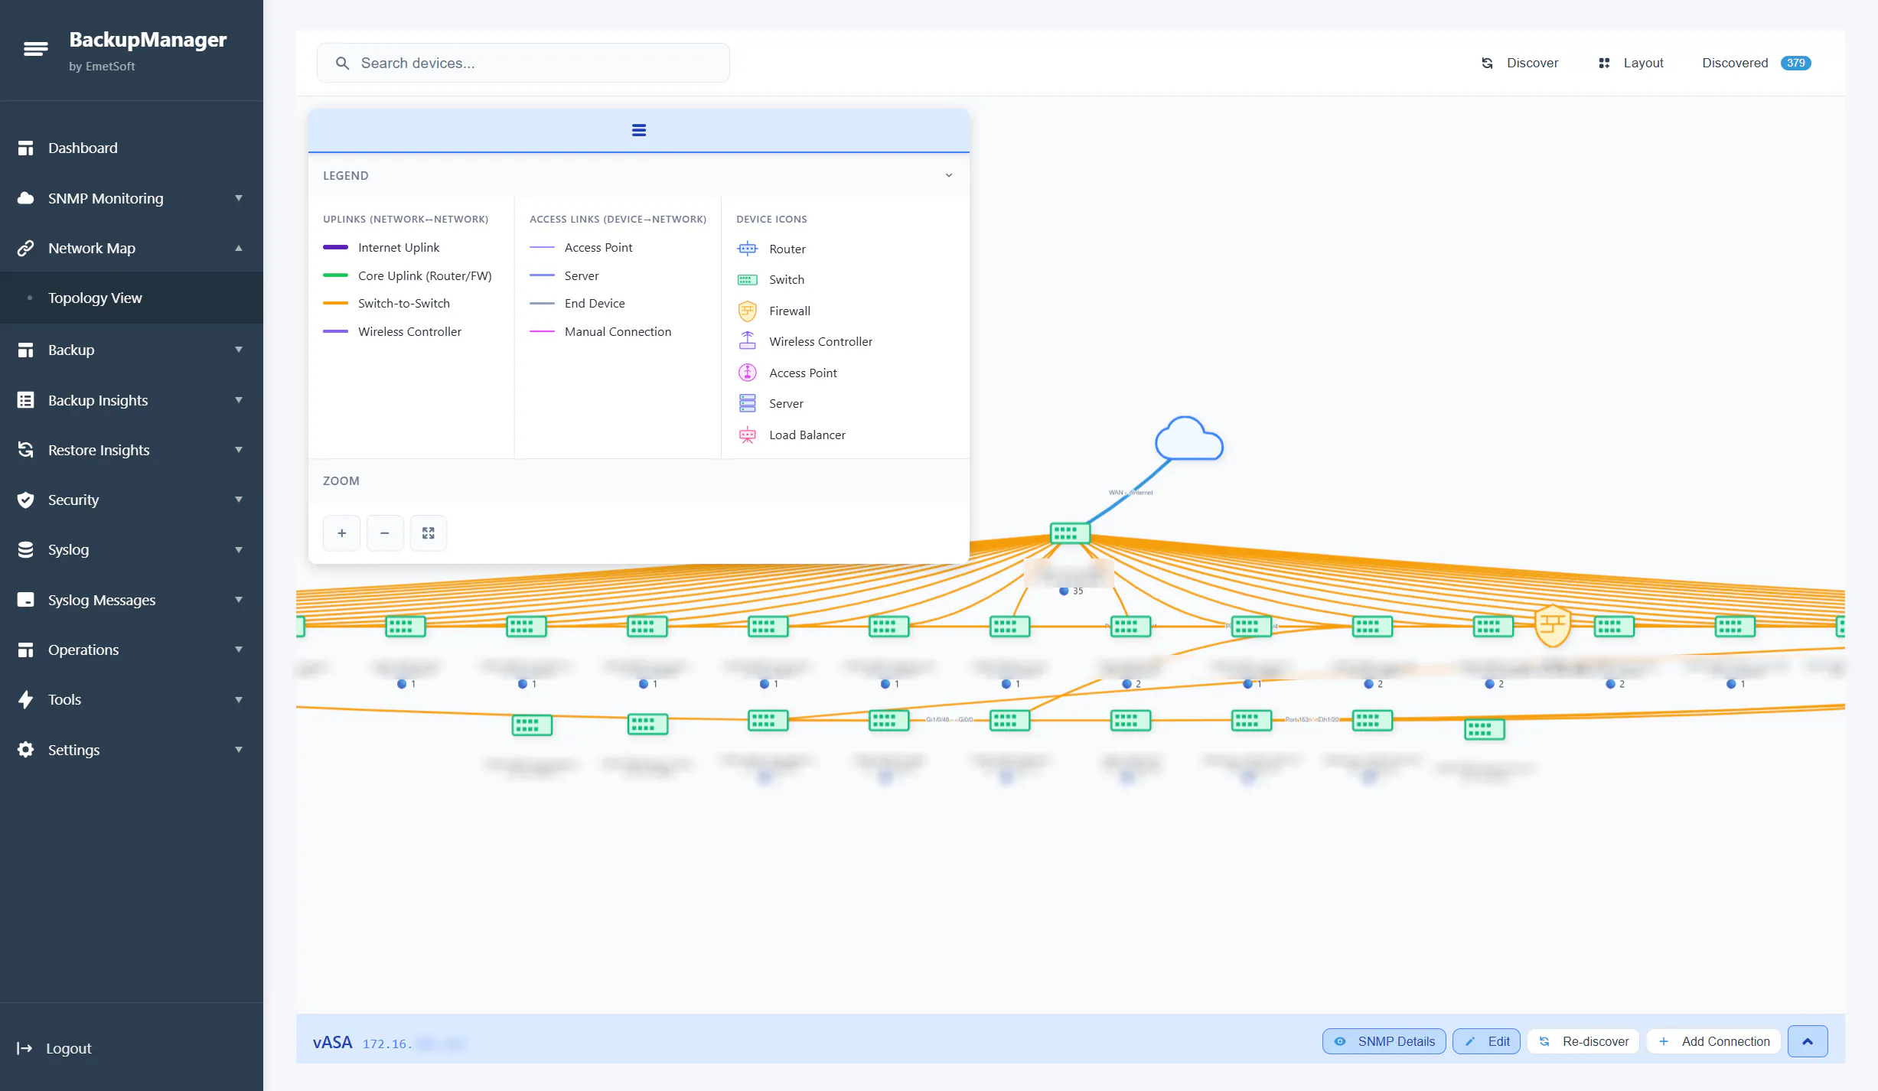Click the Switch legend icon

coord(747,279)
